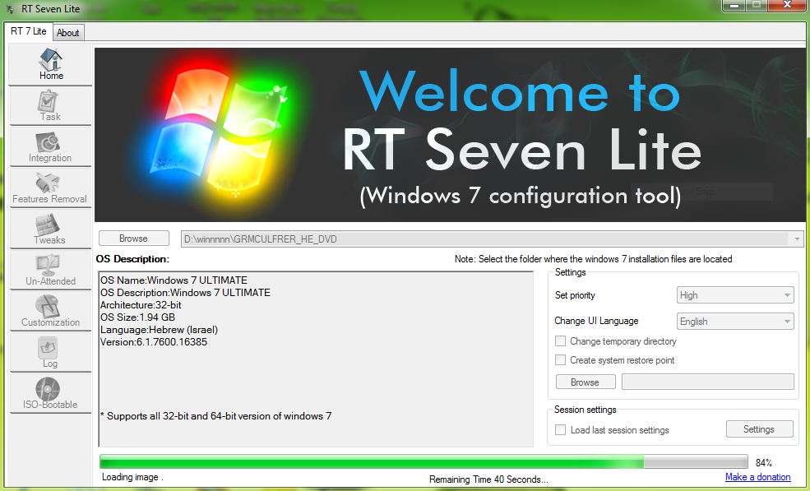Follow the Make a donation link
810x491 pixels.
click(x=758, y=476)
